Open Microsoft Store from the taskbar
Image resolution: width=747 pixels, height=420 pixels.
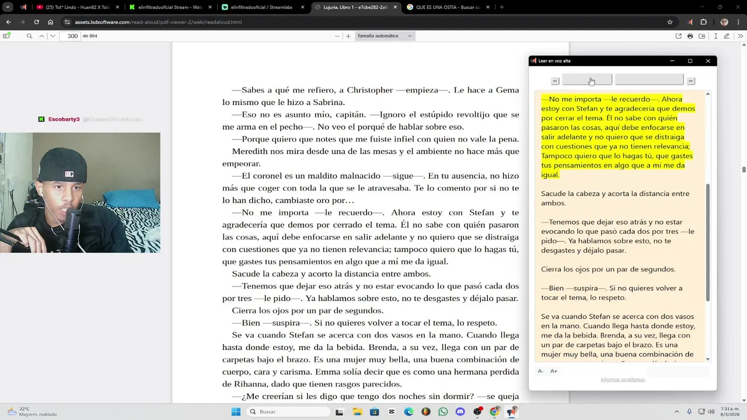[x=375, y=412]
